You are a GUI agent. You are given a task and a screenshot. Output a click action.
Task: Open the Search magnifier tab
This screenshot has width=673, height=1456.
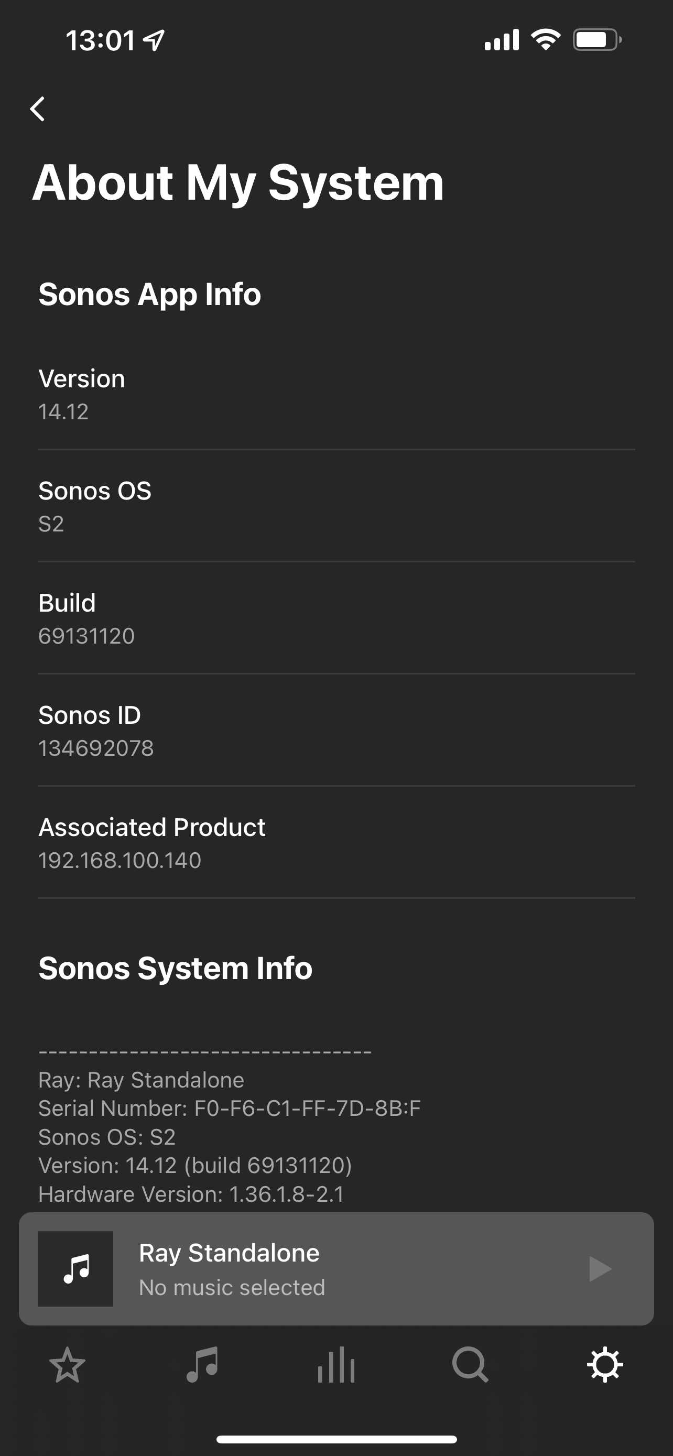coord(470,1365)
